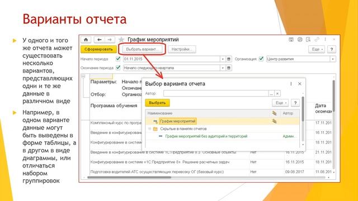Click the shared-users column header icon
Image resolution: width=358 pixels, height=201 pixels.
pos(274,113)
